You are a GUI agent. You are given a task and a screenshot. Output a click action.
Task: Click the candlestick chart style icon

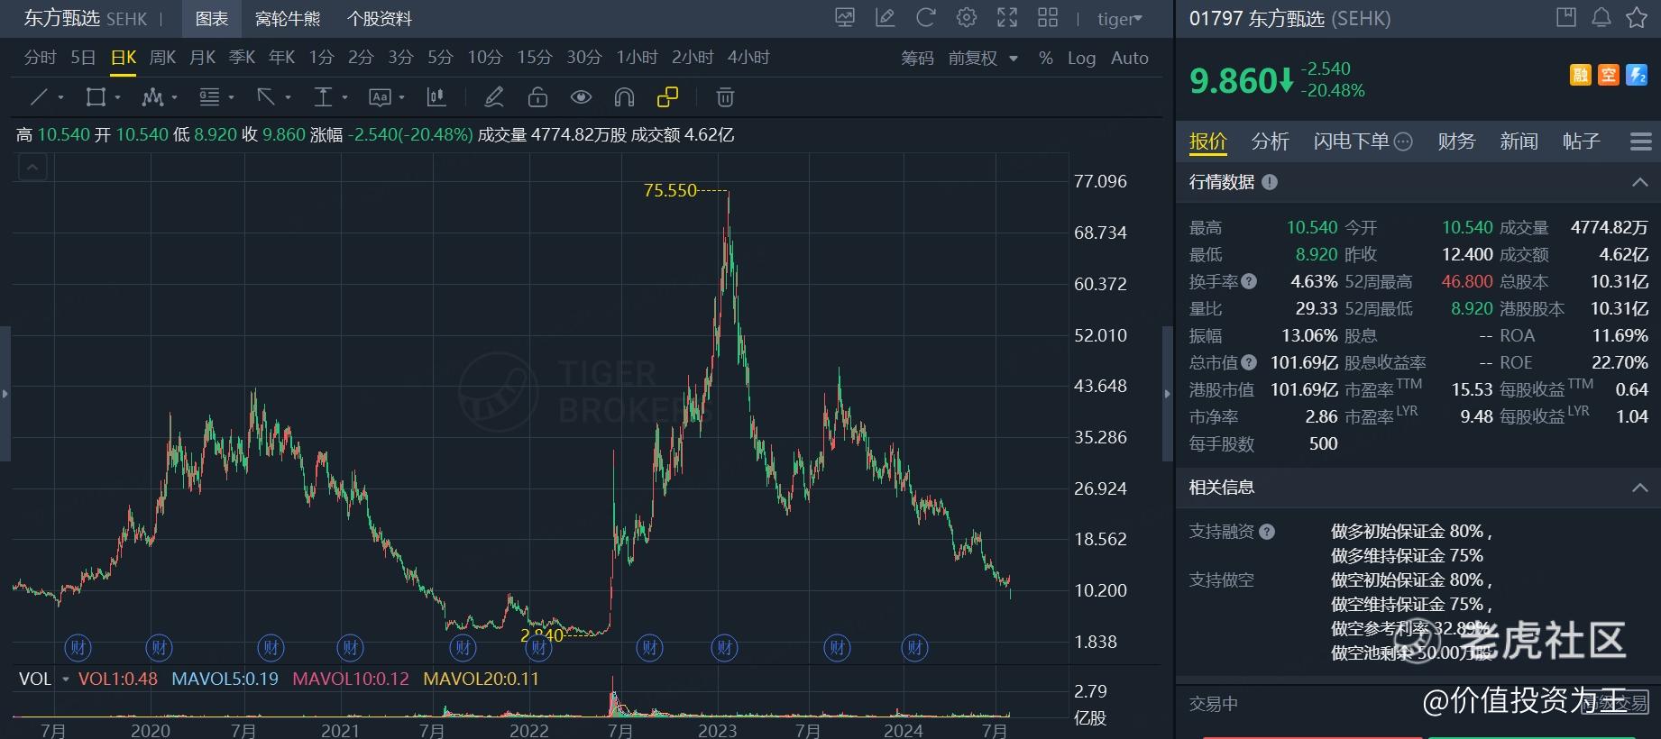pos(436,97)
